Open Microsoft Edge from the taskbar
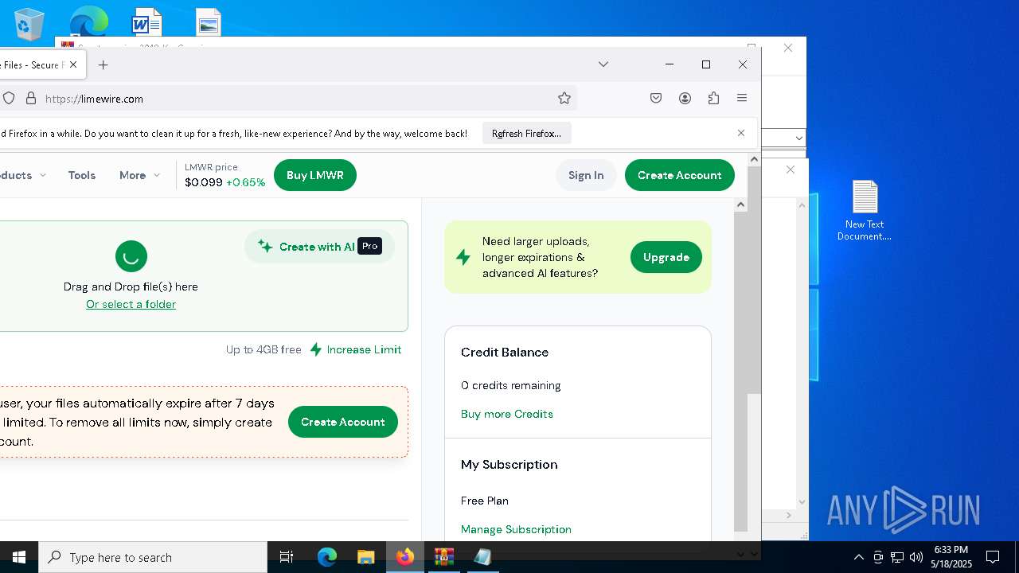1019x573 pixels. click(327, 557)
